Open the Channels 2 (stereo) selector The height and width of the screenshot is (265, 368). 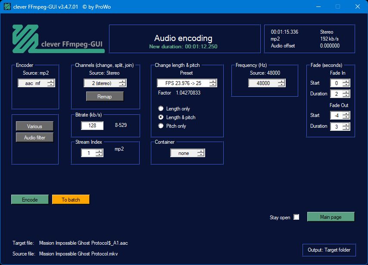click(105, 83)
